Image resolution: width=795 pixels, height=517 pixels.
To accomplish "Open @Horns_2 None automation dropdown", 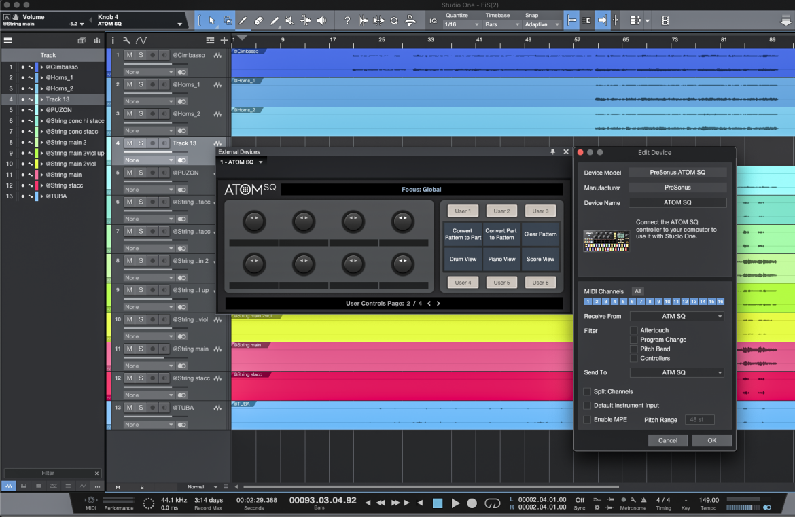I will 149,130.
